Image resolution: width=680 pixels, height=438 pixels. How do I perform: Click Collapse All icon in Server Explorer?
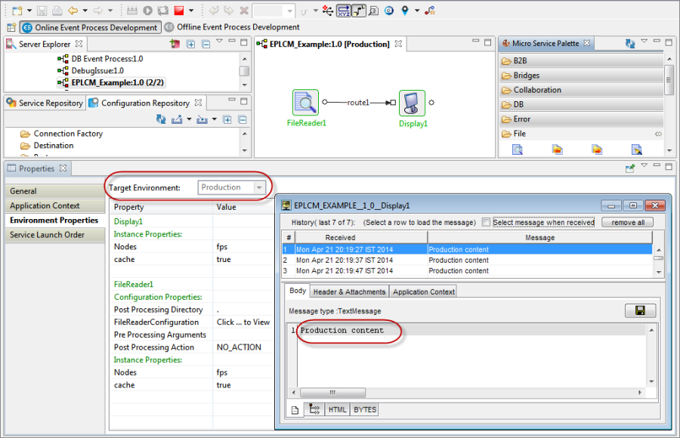tap(206, 44)
